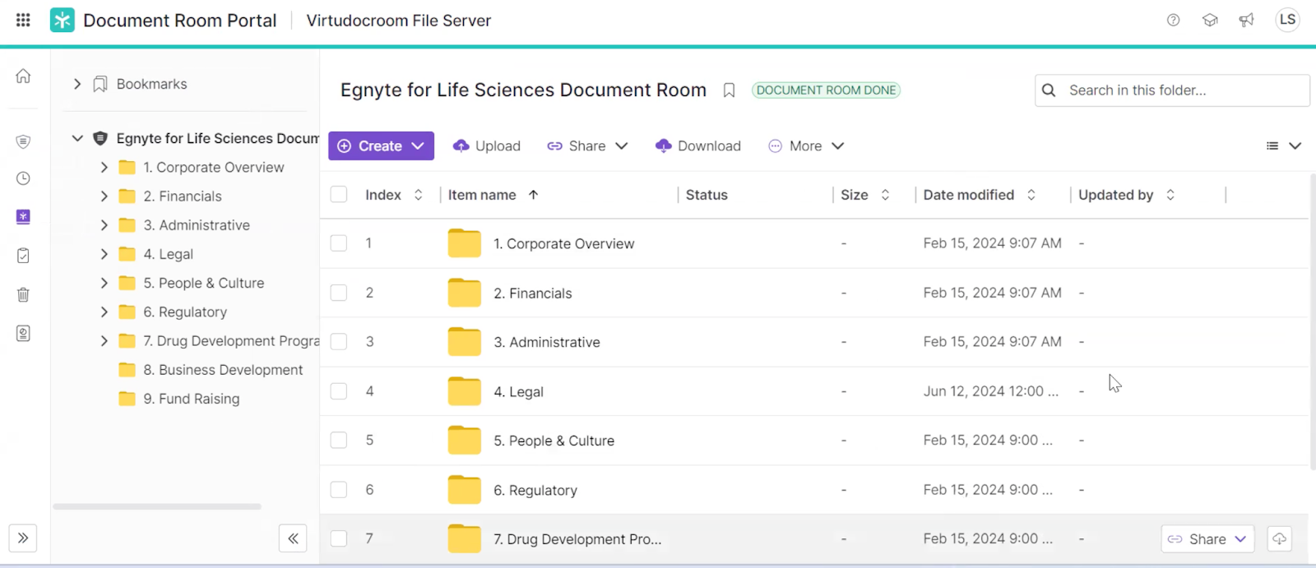
Task: Open the Share menu in toolbar
Action: 587,146
